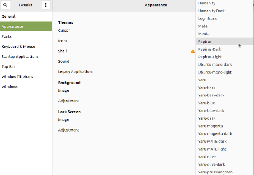Click Adjustment under Background
Image resolution: width=254 pixels, height=175 pixels.
click(69, 101)
